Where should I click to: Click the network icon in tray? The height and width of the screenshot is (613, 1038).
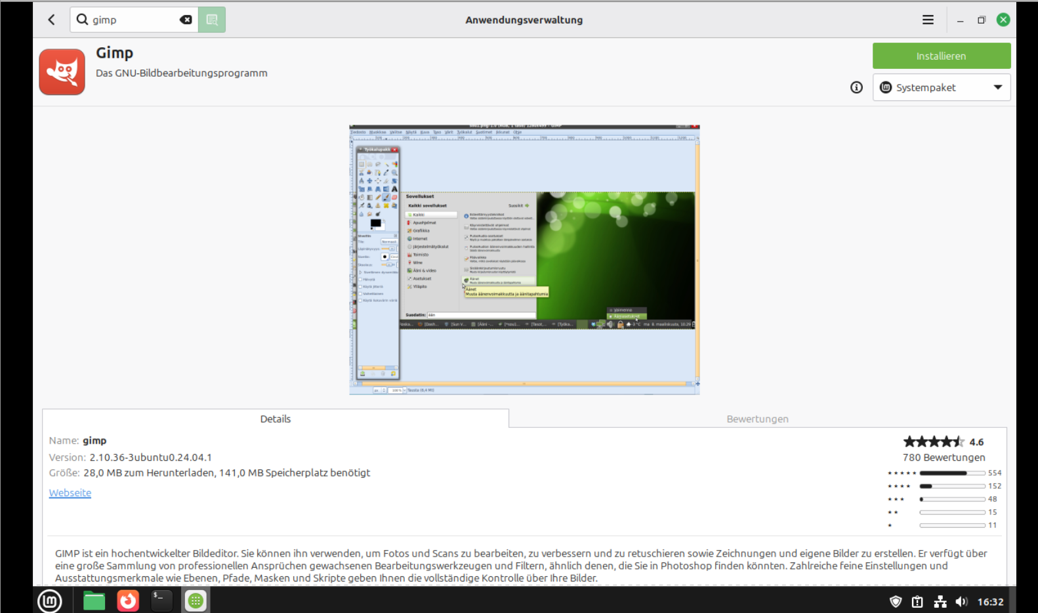click(940, 602)
